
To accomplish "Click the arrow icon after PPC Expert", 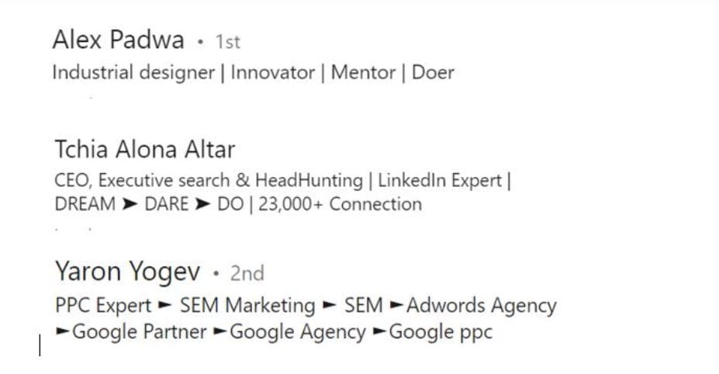I will [164, 305].
